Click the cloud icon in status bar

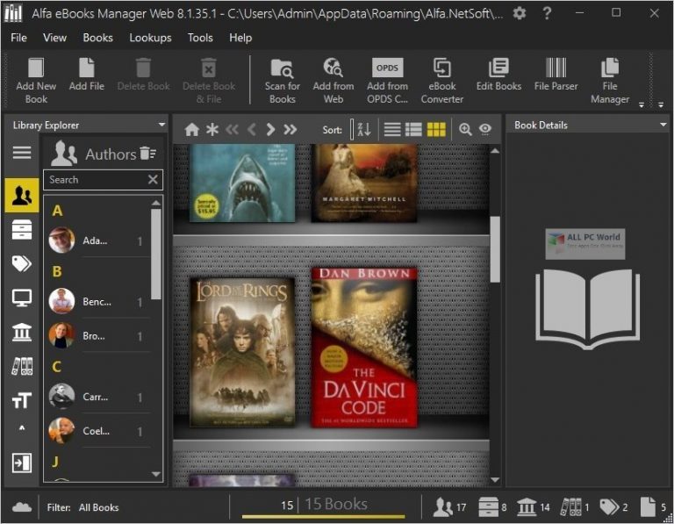coord(22,507)
